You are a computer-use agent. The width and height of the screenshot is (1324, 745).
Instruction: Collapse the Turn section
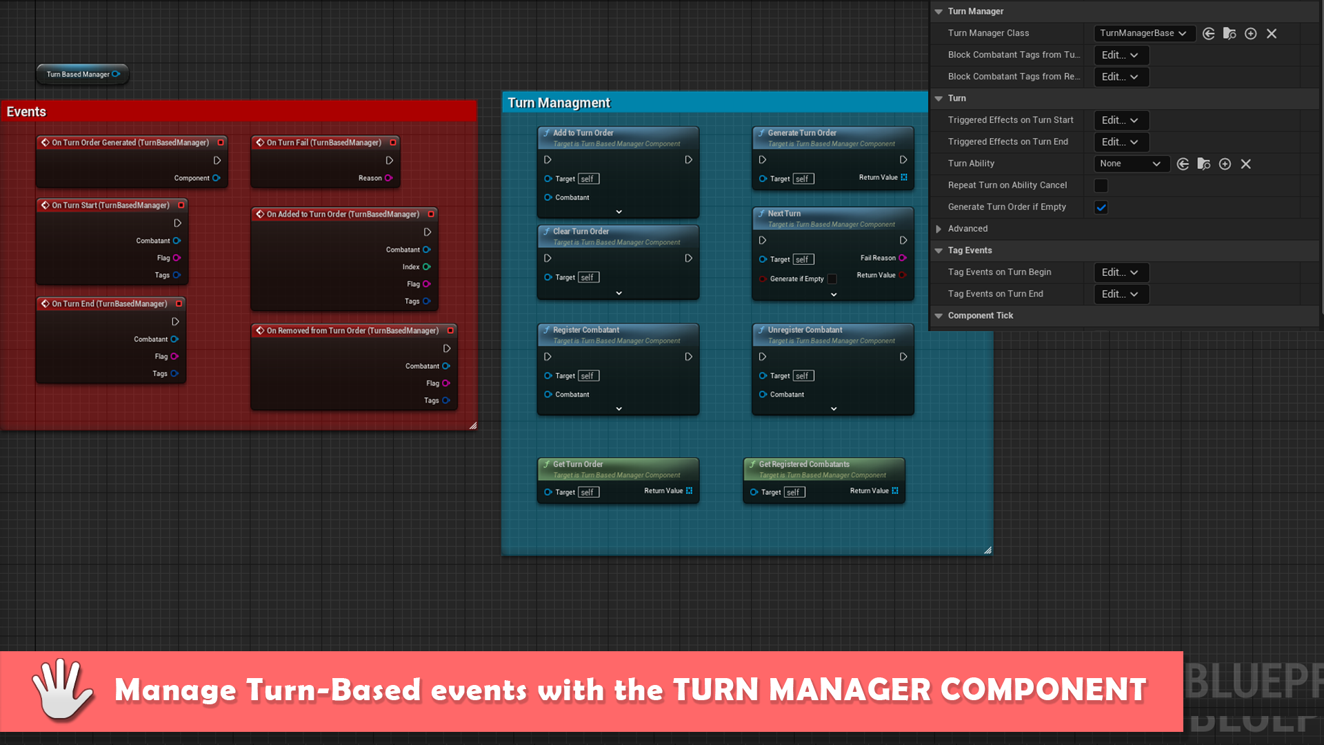[939, 99]
